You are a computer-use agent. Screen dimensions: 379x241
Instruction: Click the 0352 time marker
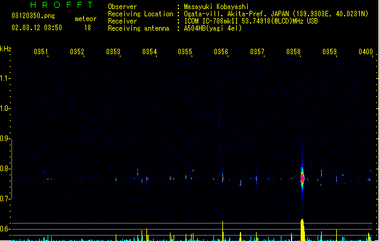[x=77, y=52]
